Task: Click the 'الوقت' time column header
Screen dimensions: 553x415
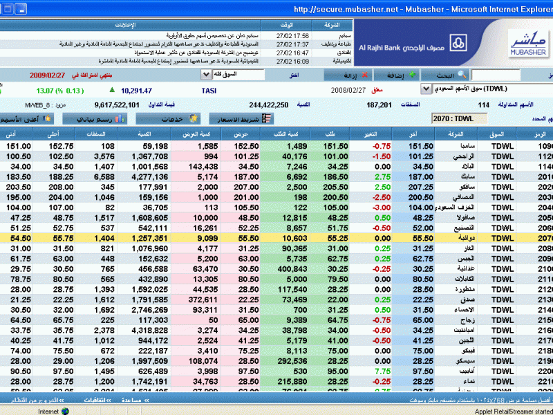Action: 286,25
